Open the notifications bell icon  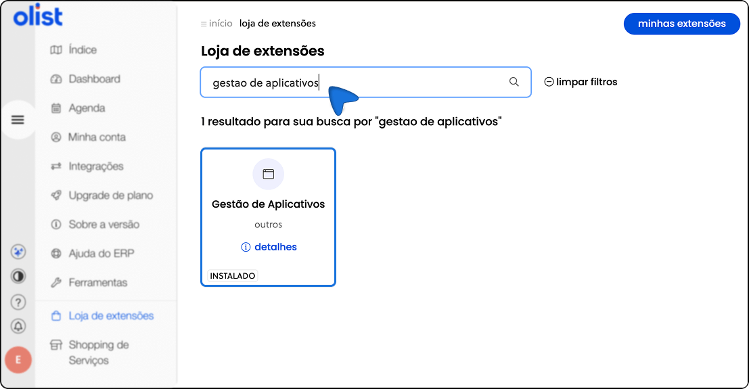[x=18, y=326]
